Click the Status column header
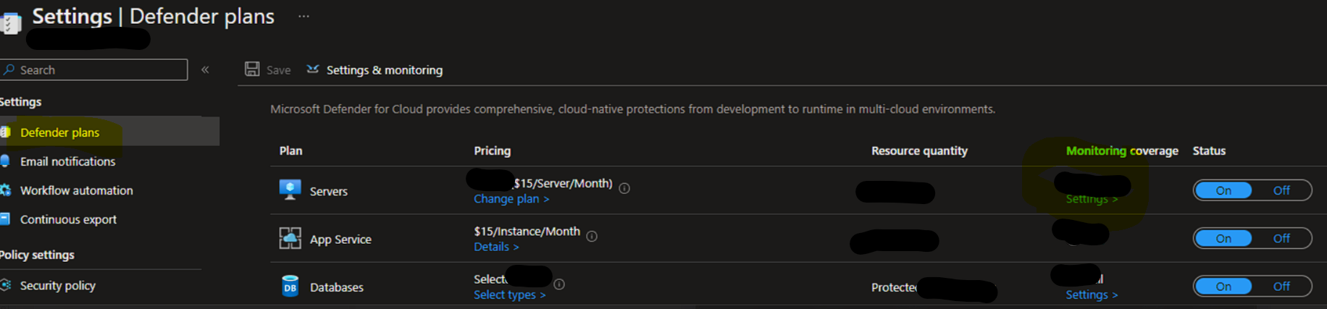Screen dimensions: 1327x309 tap(1209, 151)
